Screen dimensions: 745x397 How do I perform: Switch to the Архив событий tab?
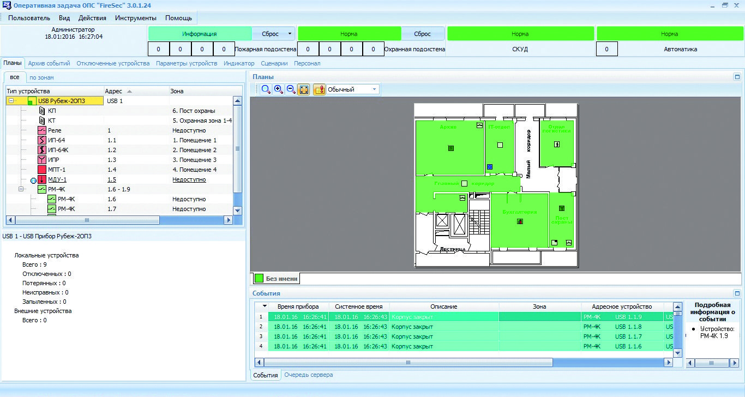(49, 63)
